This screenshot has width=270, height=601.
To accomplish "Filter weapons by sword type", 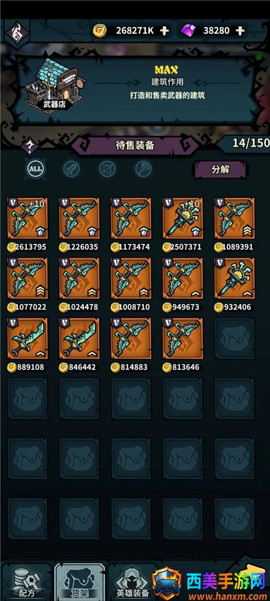I will pos(71,169).
